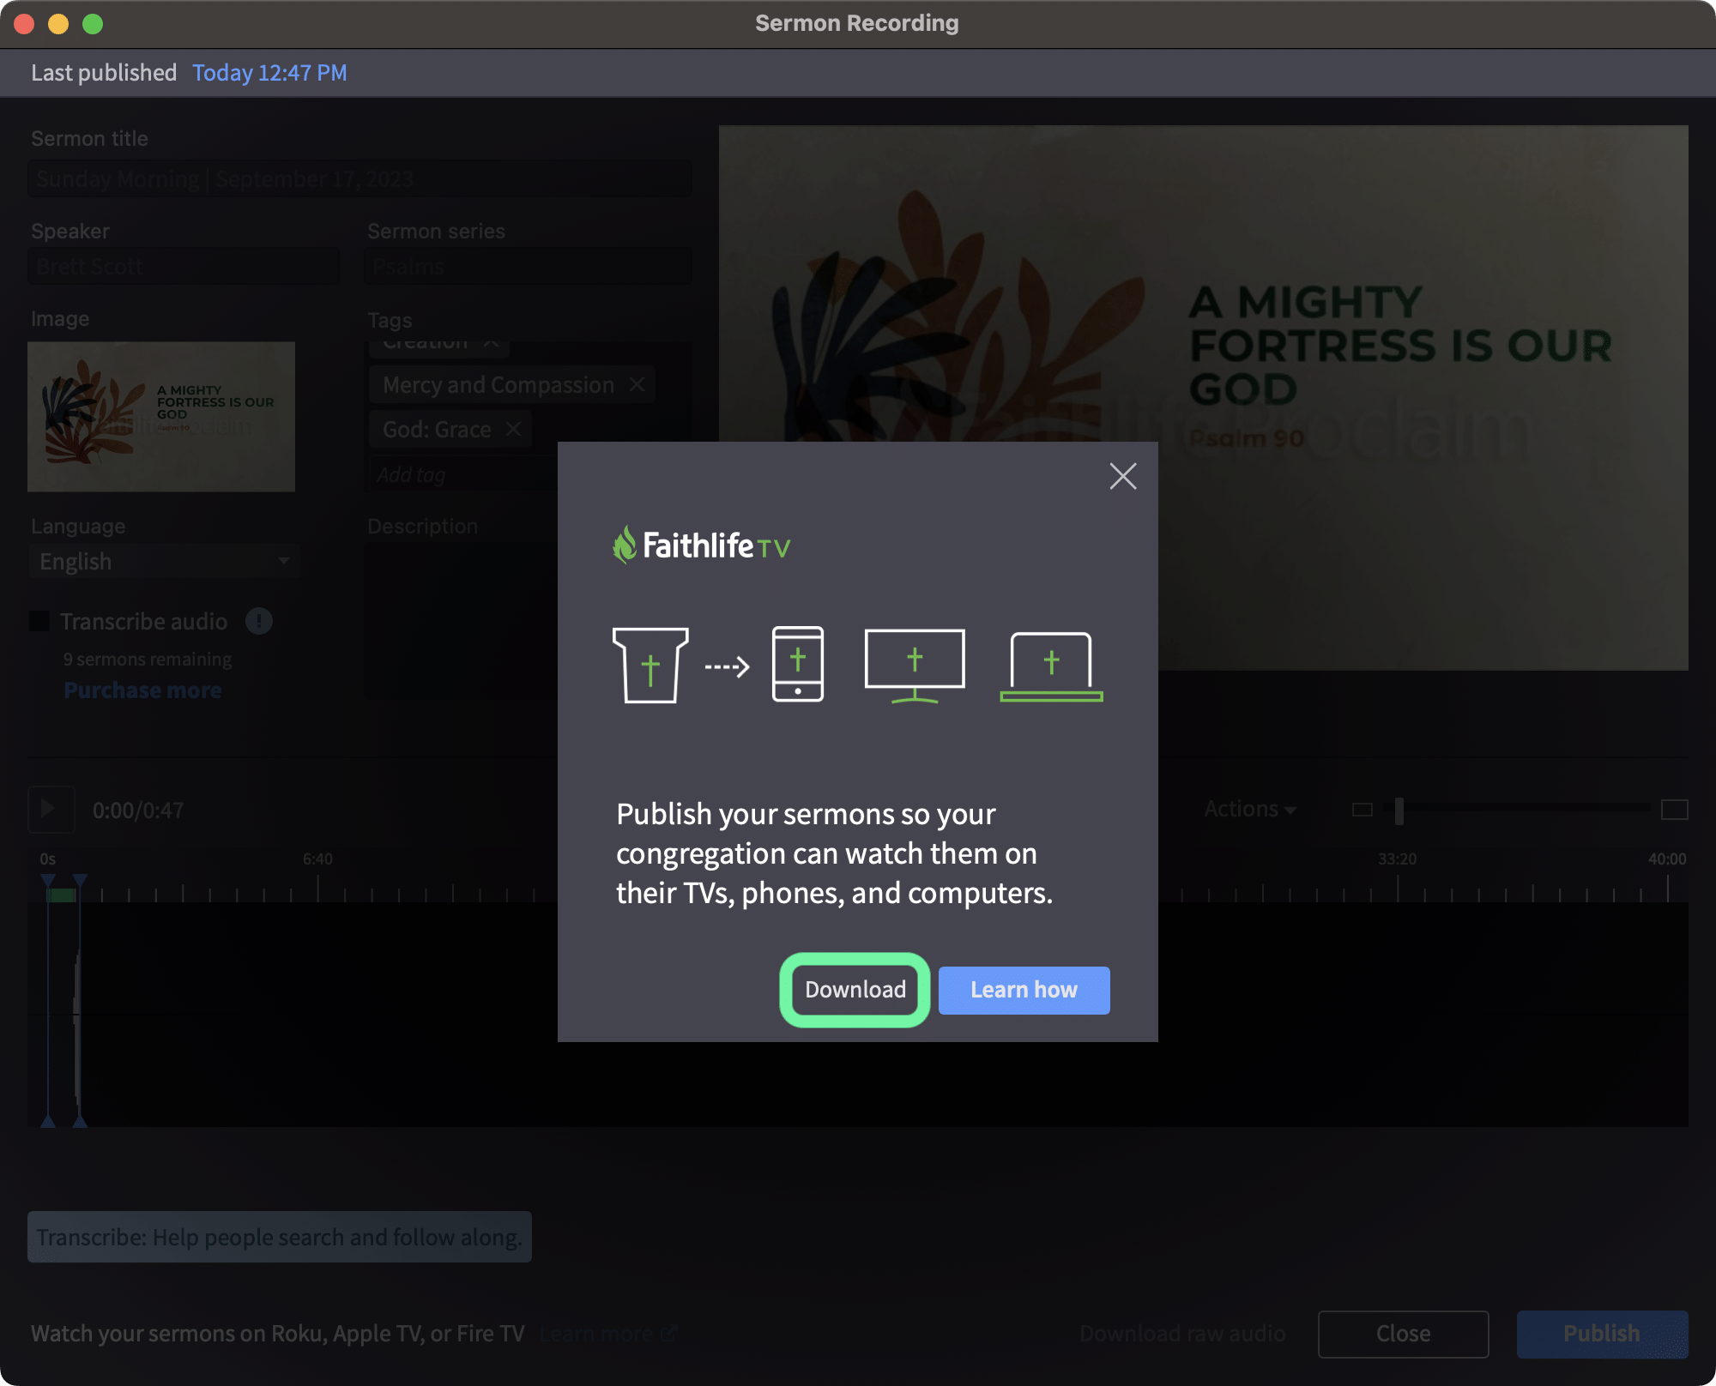
Task: Click the Sermon series field
Action: (x=529, y=267)
